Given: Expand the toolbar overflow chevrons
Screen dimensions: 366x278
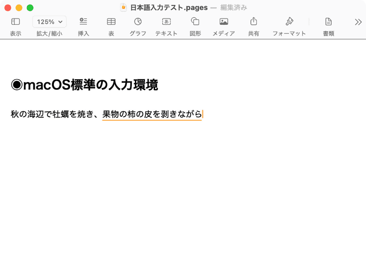Looking at the screenshot, I should [x=358, y=22].
